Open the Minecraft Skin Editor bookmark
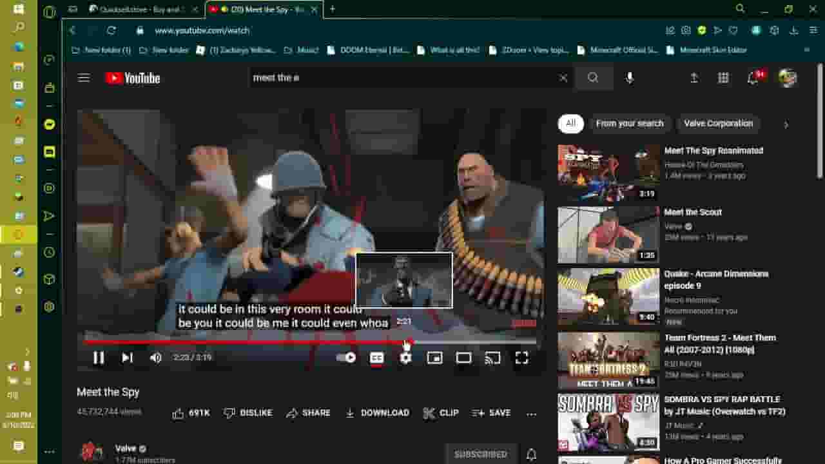This screenshot has height=464, width=825. [706, 50]
